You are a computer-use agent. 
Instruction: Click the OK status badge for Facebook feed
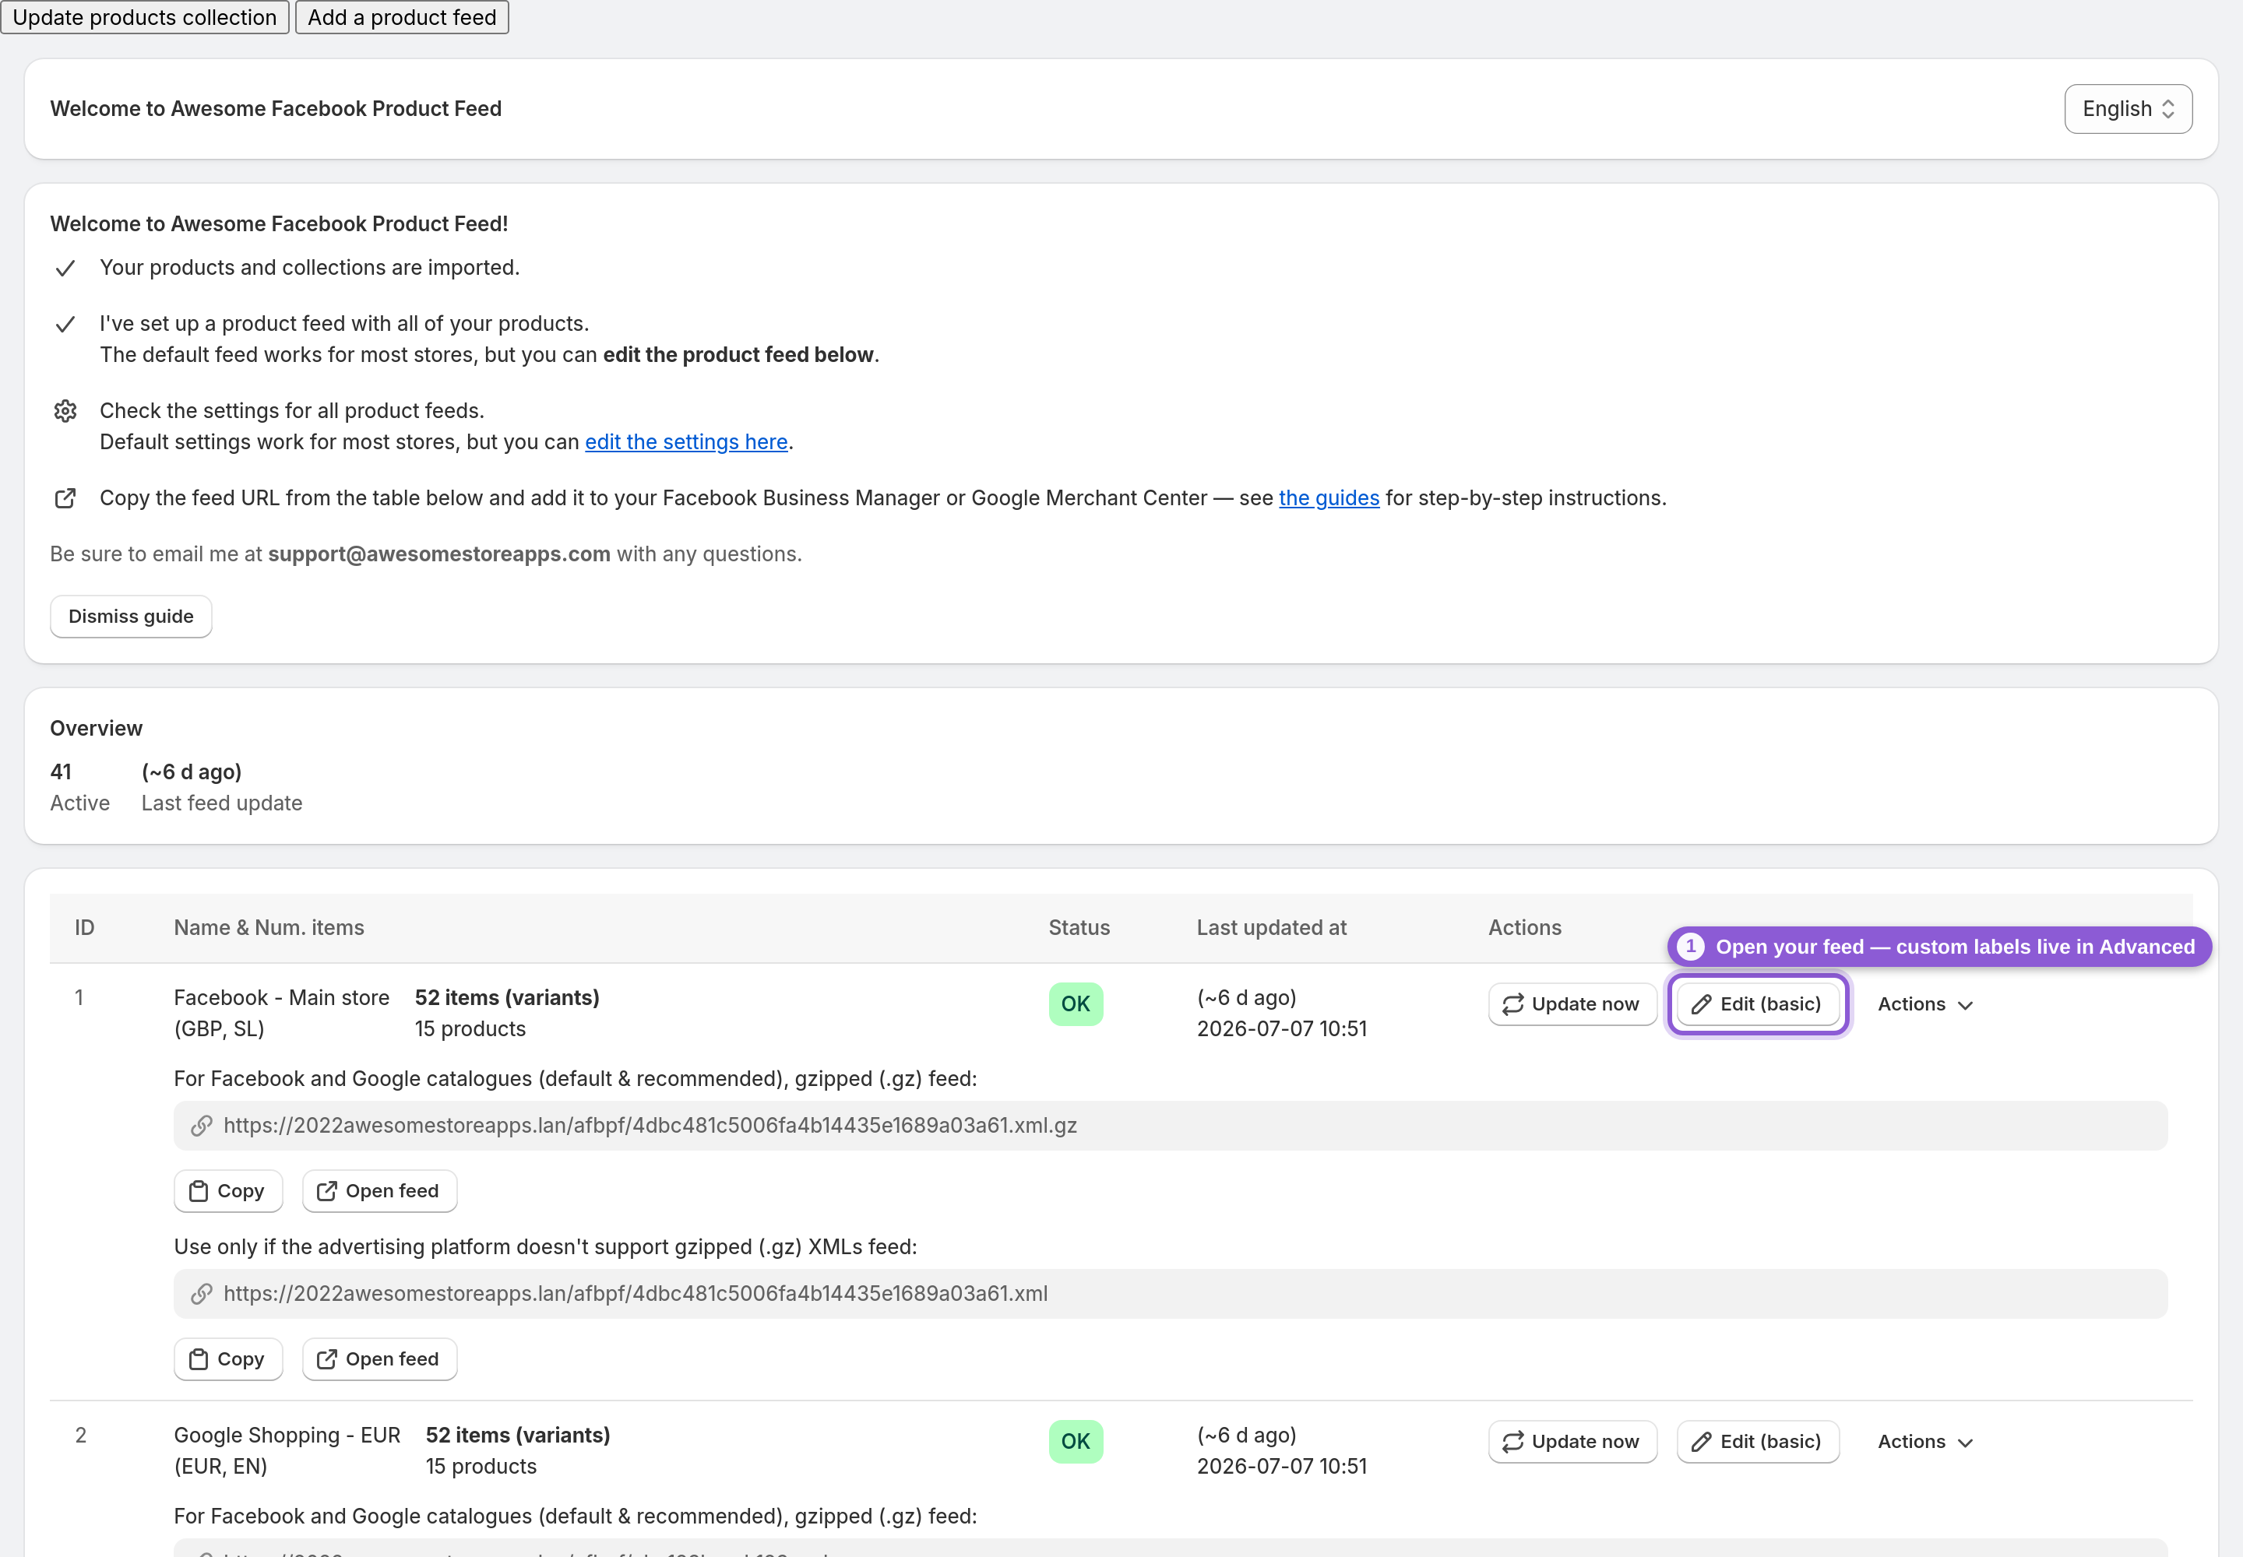pos(1075,1003)
